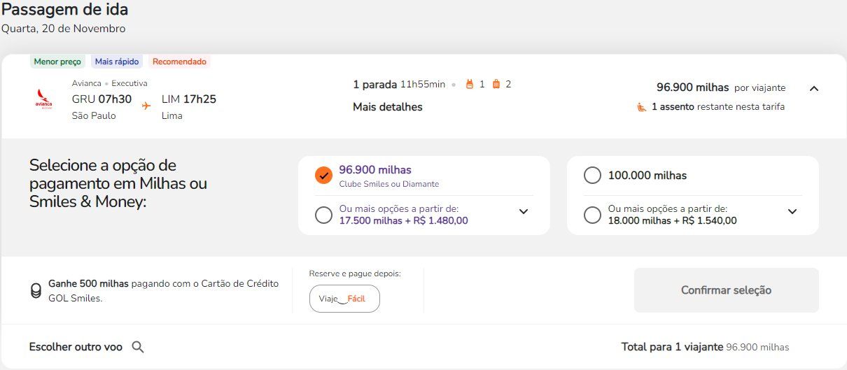
Task: Click the remaining seat icon
Action: (x=641, y=107)
